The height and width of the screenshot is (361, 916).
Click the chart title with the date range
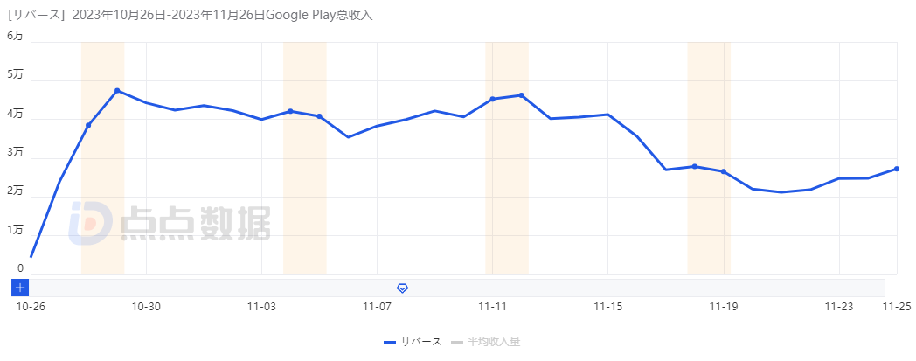[x=191, y=15]
